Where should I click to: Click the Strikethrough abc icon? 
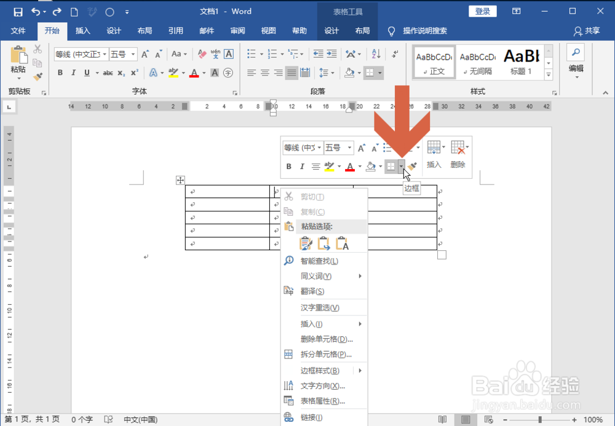108,73
